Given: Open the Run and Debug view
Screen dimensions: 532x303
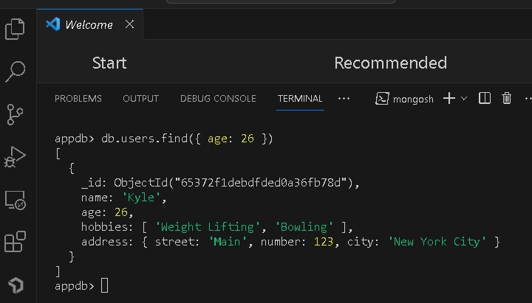Looking at the screenshot, I should click(15, 156).
